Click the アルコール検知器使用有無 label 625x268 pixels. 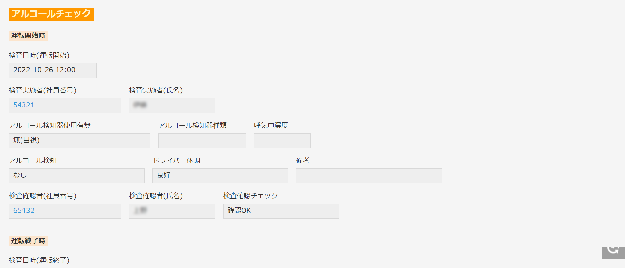[x=50, y=125]
